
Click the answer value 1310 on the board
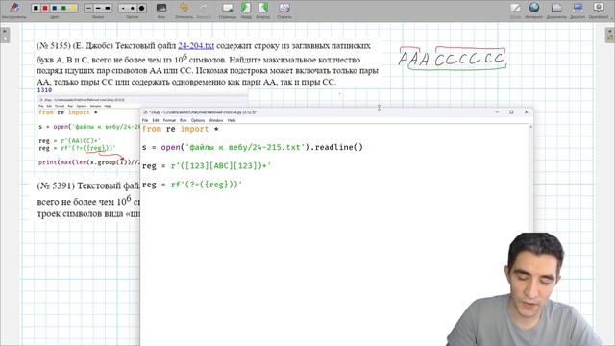(x=44, y=90)
